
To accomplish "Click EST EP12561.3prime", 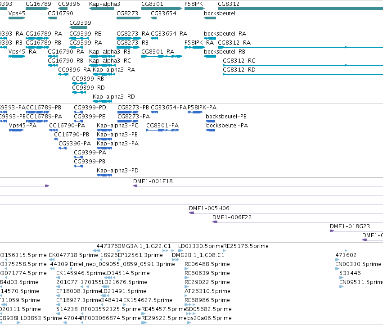I will pos(140,255).
